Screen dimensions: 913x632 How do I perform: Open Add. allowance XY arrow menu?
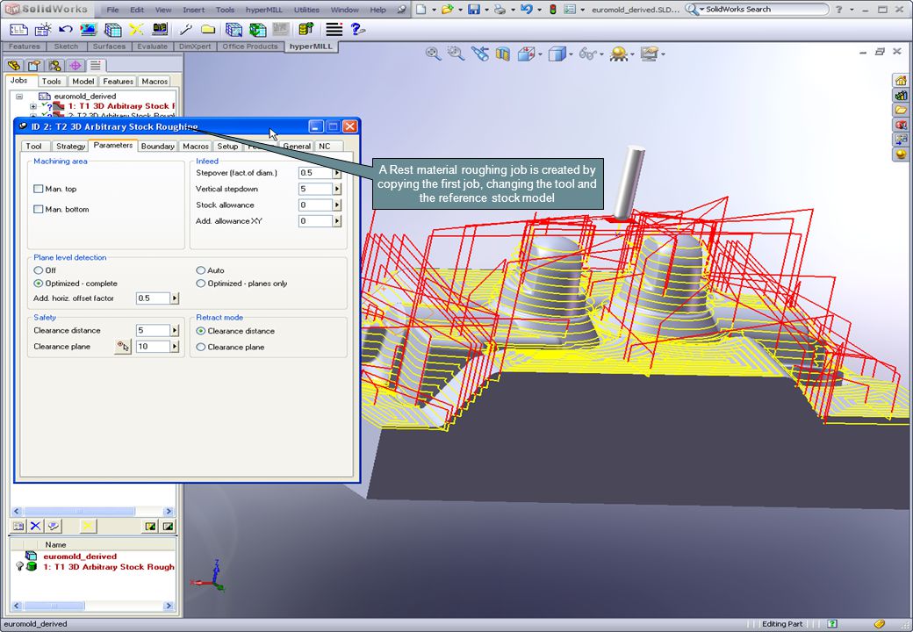pyautogui.click(x=336, y=221)
